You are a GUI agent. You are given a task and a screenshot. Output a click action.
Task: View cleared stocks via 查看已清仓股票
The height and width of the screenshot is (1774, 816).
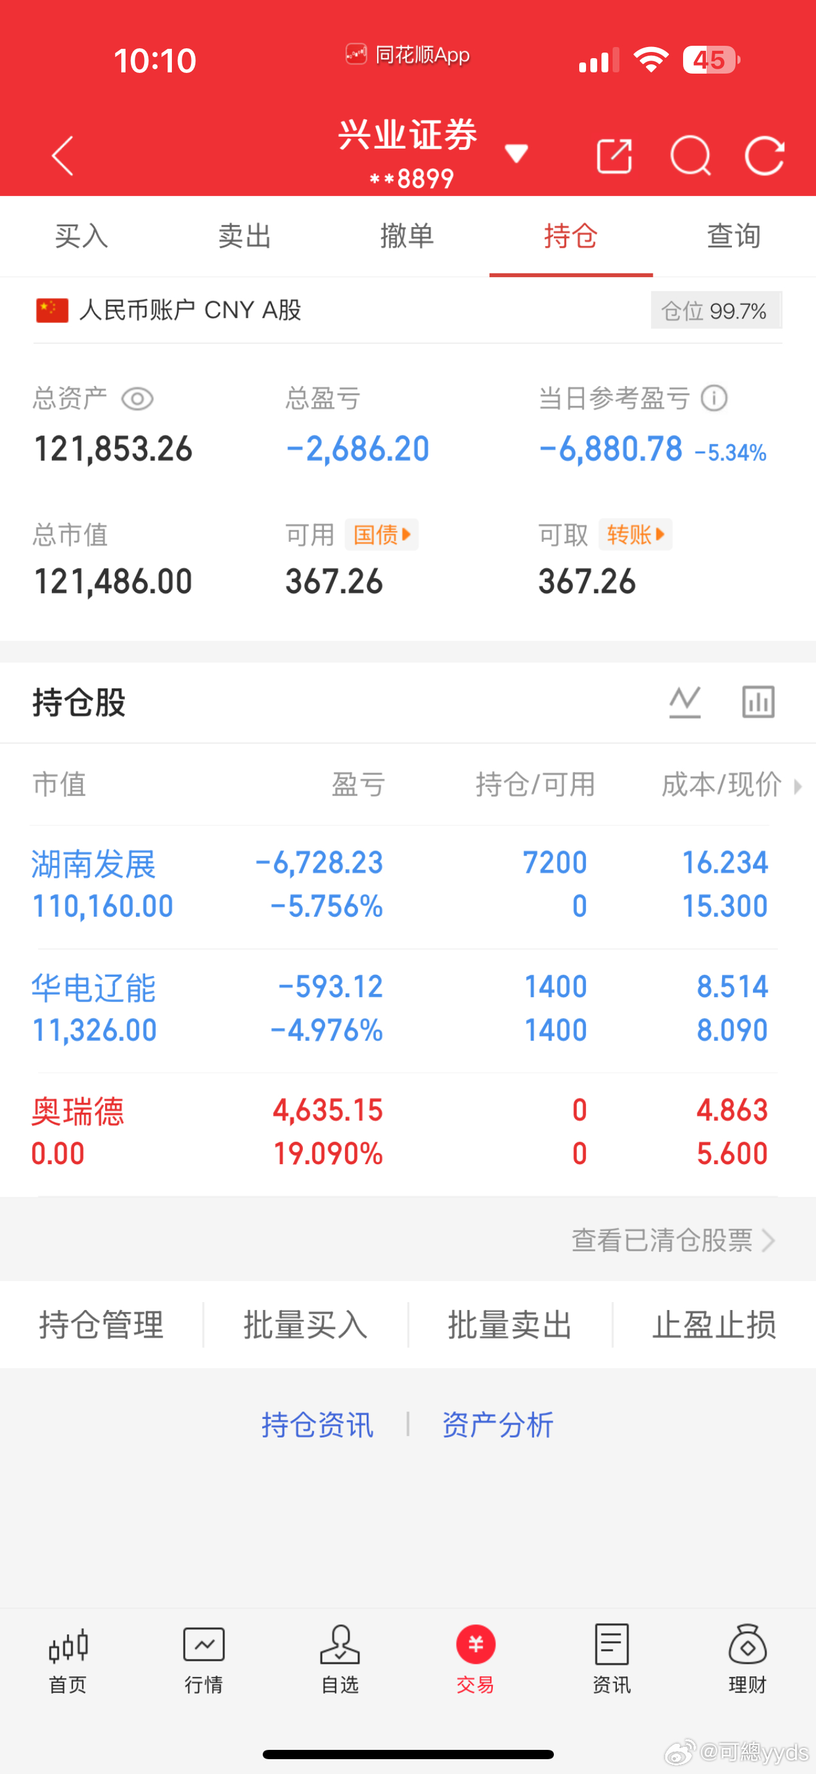coord(673,1240)
